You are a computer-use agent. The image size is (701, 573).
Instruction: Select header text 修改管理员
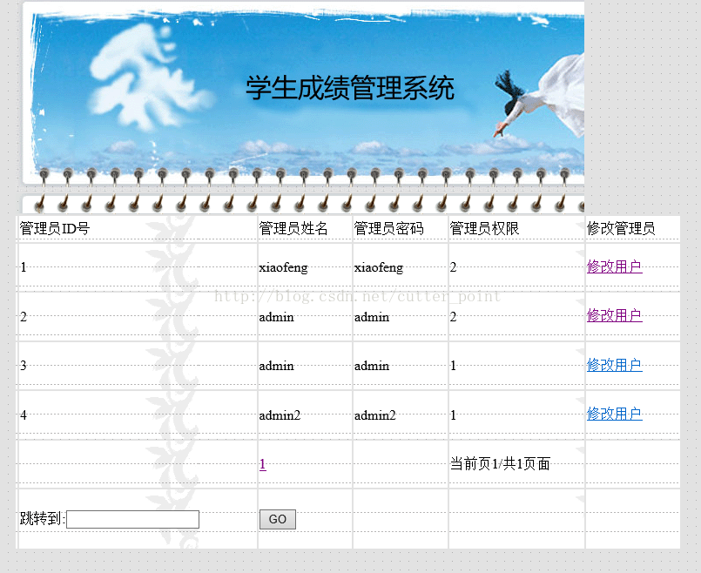(x=621, y=228)
